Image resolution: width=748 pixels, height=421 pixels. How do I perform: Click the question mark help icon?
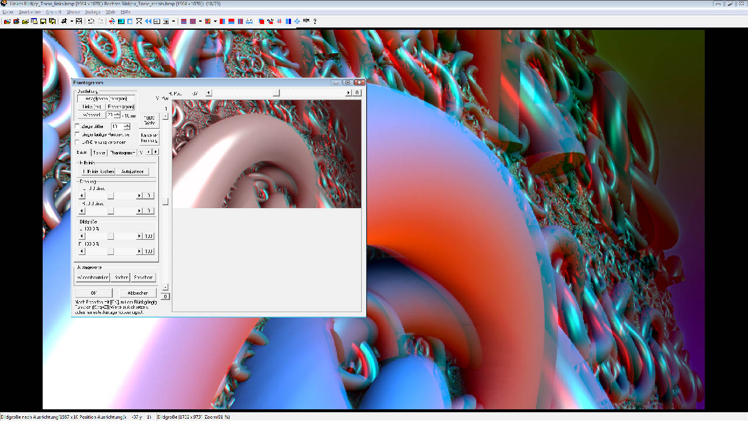[315, 21]
